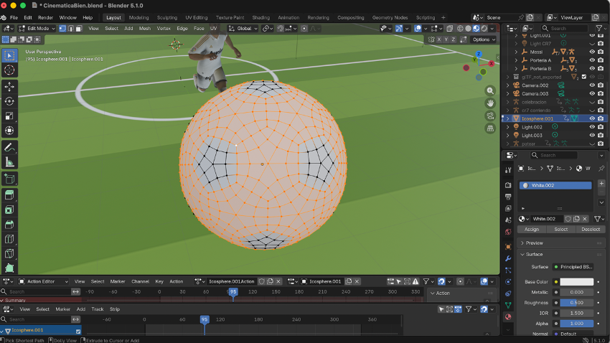Click the Zoom viewport magnifier icon

click(x=490, y=91)
